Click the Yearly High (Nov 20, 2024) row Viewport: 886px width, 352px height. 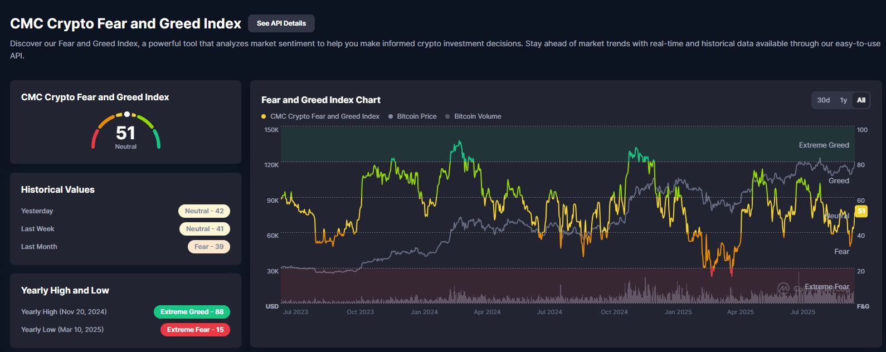pos(64,312)
